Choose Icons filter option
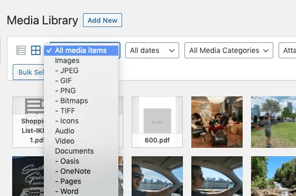The width and height of the screenshot is (296, 196). coord(81,121)
